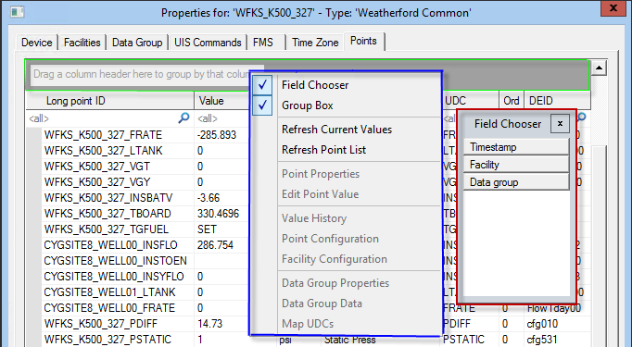Select the UIS Commands tab

(x=208, y=43)
